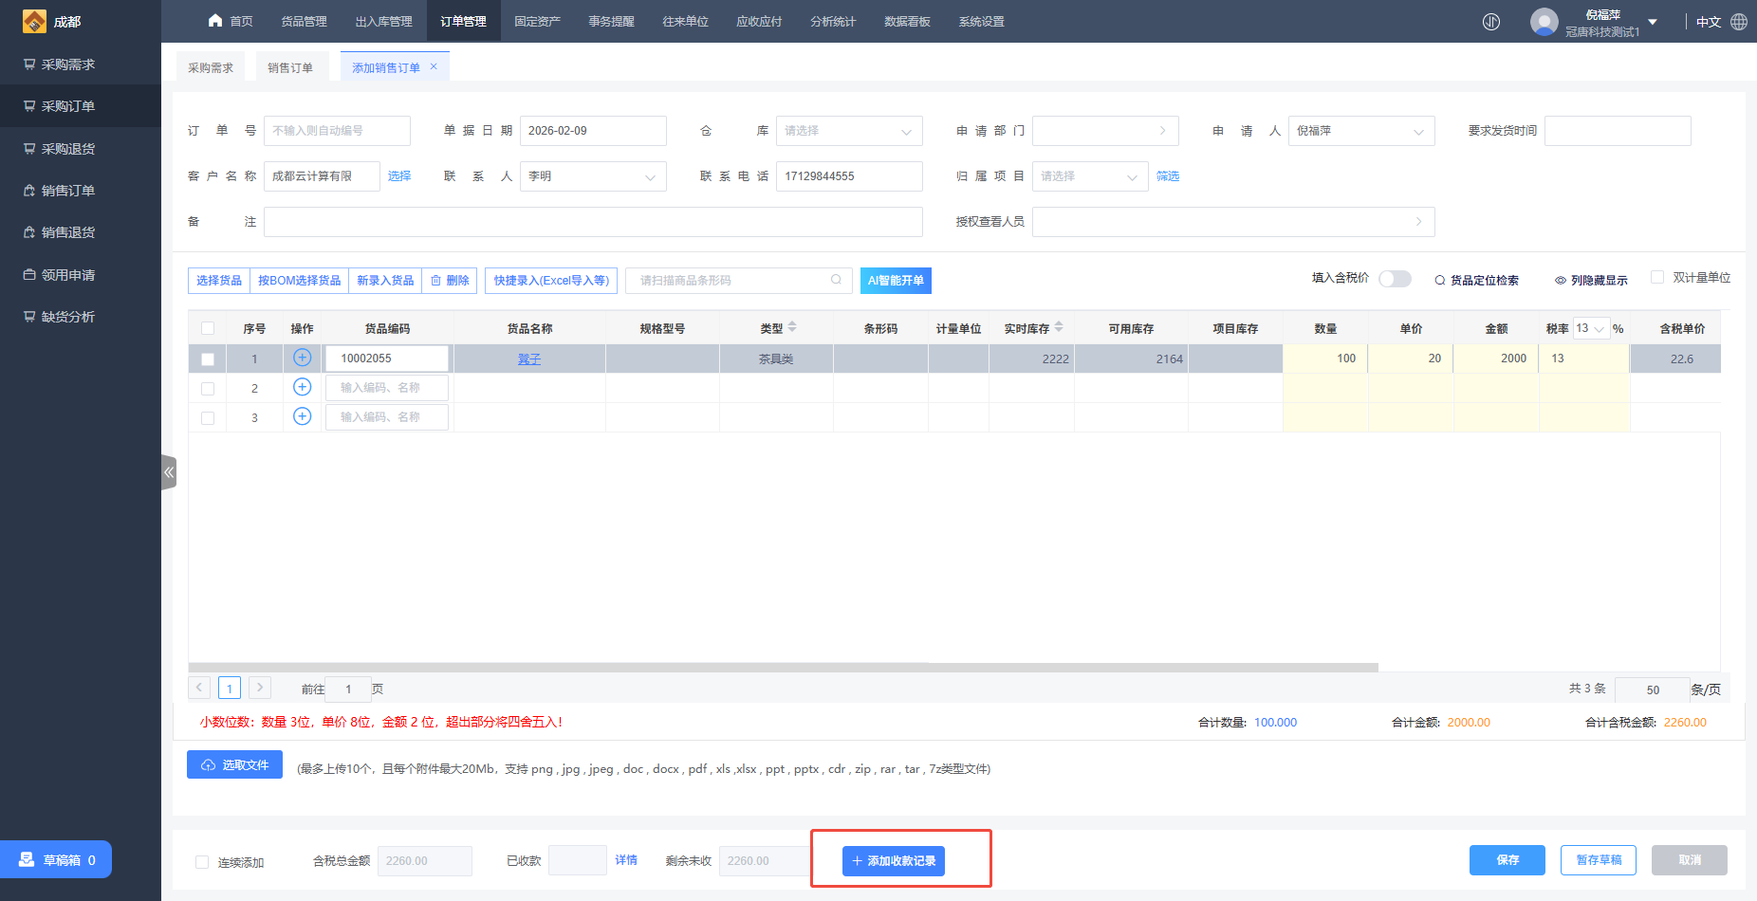
Task: Click the 保存 button
Action: 1507,859
